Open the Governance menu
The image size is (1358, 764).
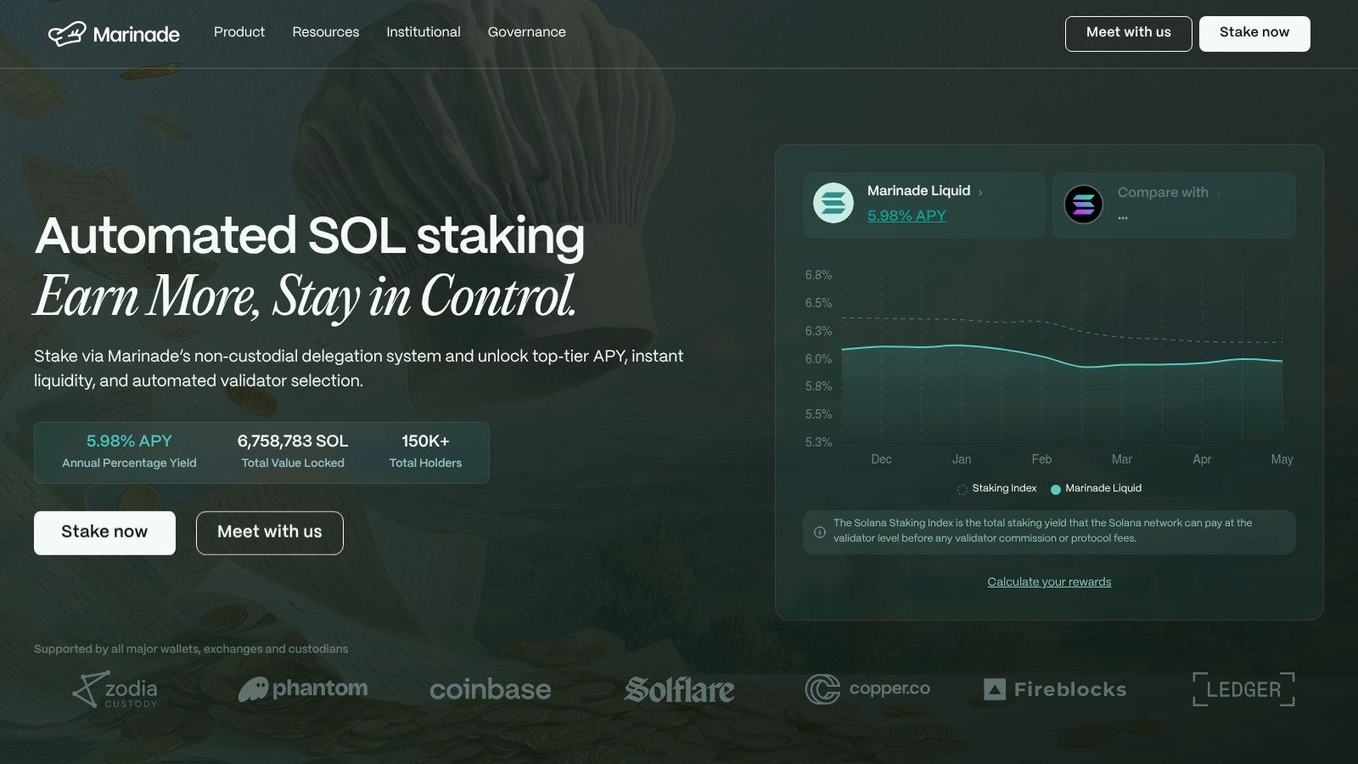527,32
